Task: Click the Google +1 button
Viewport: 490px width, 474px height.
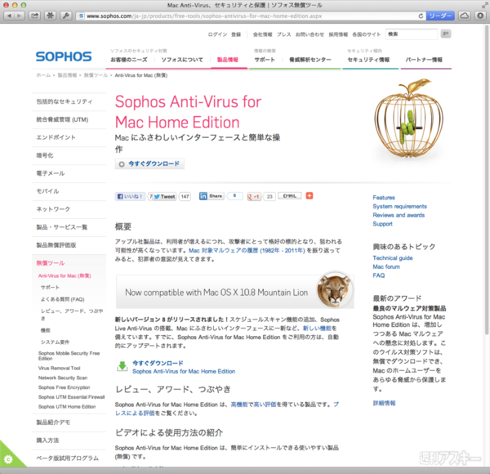Action: (254, 196)
